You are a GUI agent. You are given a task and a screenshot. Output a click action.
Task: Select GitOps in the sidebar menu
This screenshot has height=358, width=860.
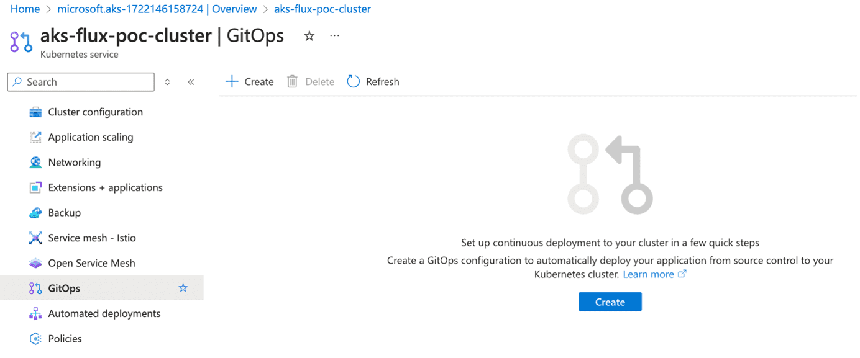point(64,289)
